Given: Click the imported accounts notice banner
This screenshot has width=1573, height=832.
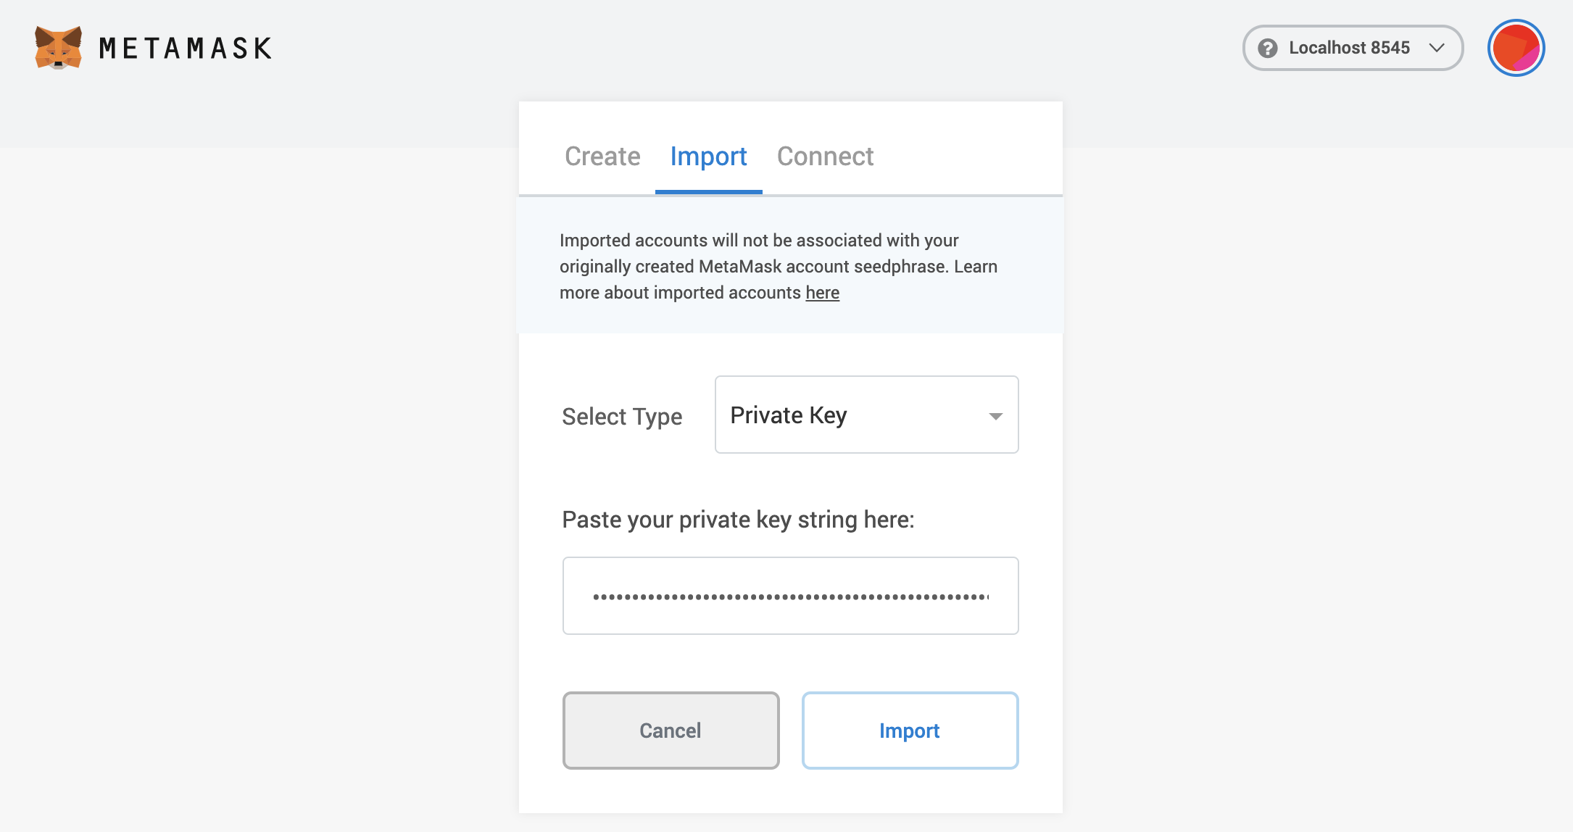Looking at the screenshot, I should pos(790,265).
